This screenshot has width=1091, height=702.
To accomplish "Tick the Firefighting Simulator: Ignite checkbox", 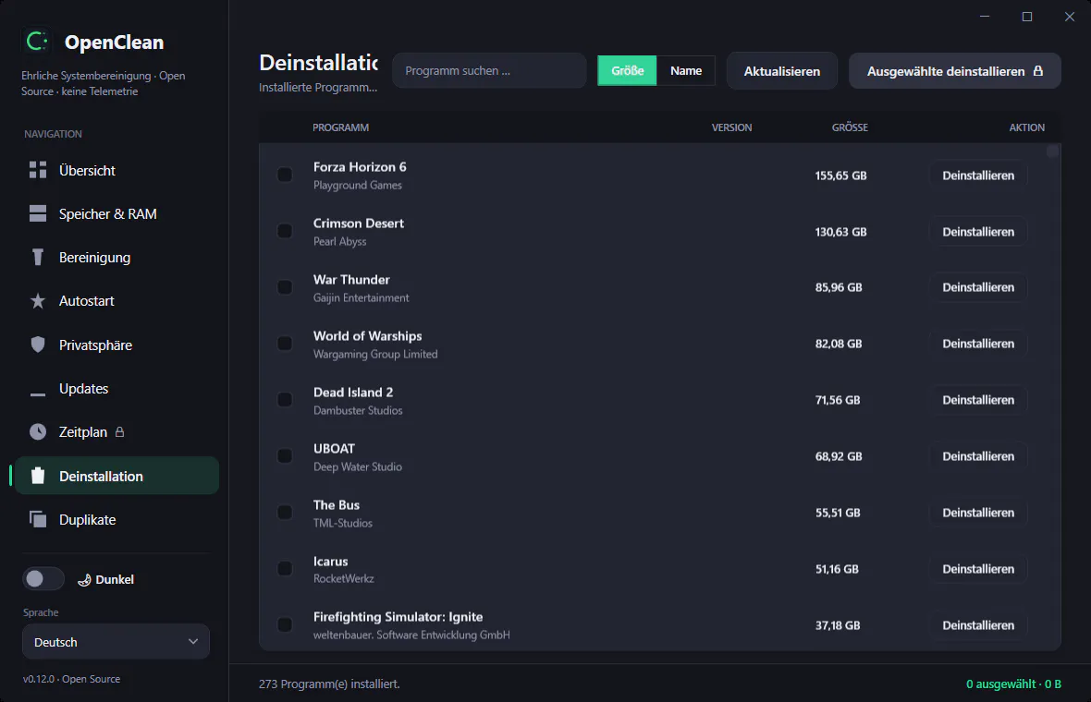I will pos(285,624).
